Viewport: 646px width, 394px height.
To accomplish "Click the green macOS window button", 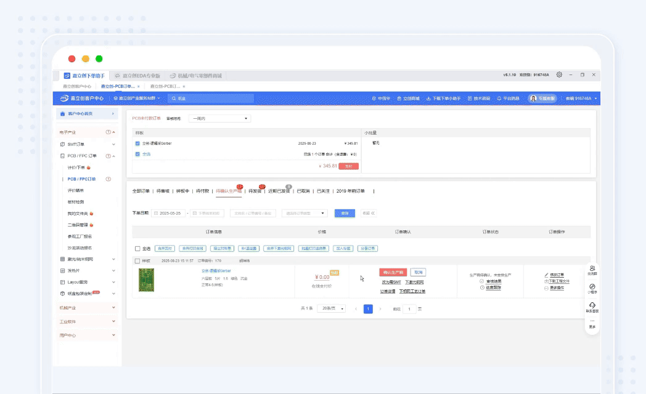I will point(99,59).
